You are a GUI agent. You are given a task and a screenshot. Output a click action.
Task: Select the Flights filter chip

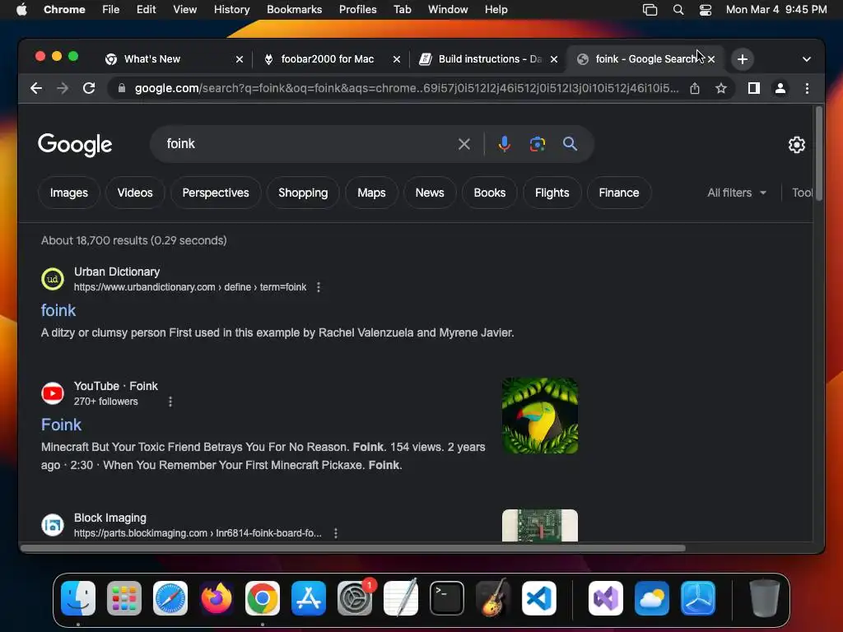[x=552, y=193]
